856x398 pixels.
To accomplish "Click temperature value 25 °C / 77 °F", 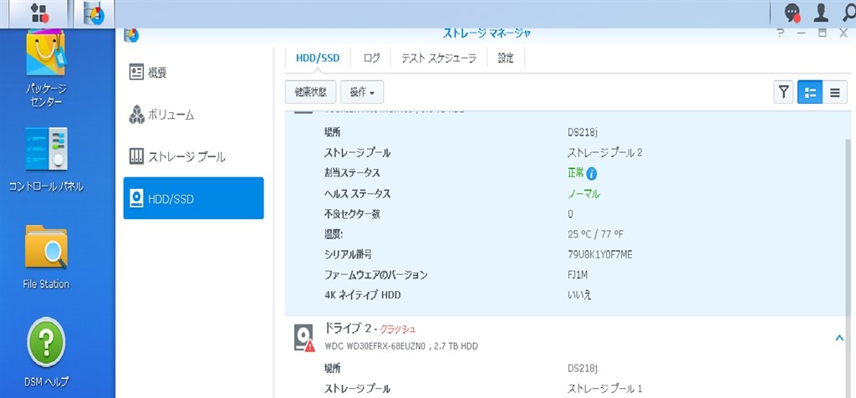I will point(595,234).
